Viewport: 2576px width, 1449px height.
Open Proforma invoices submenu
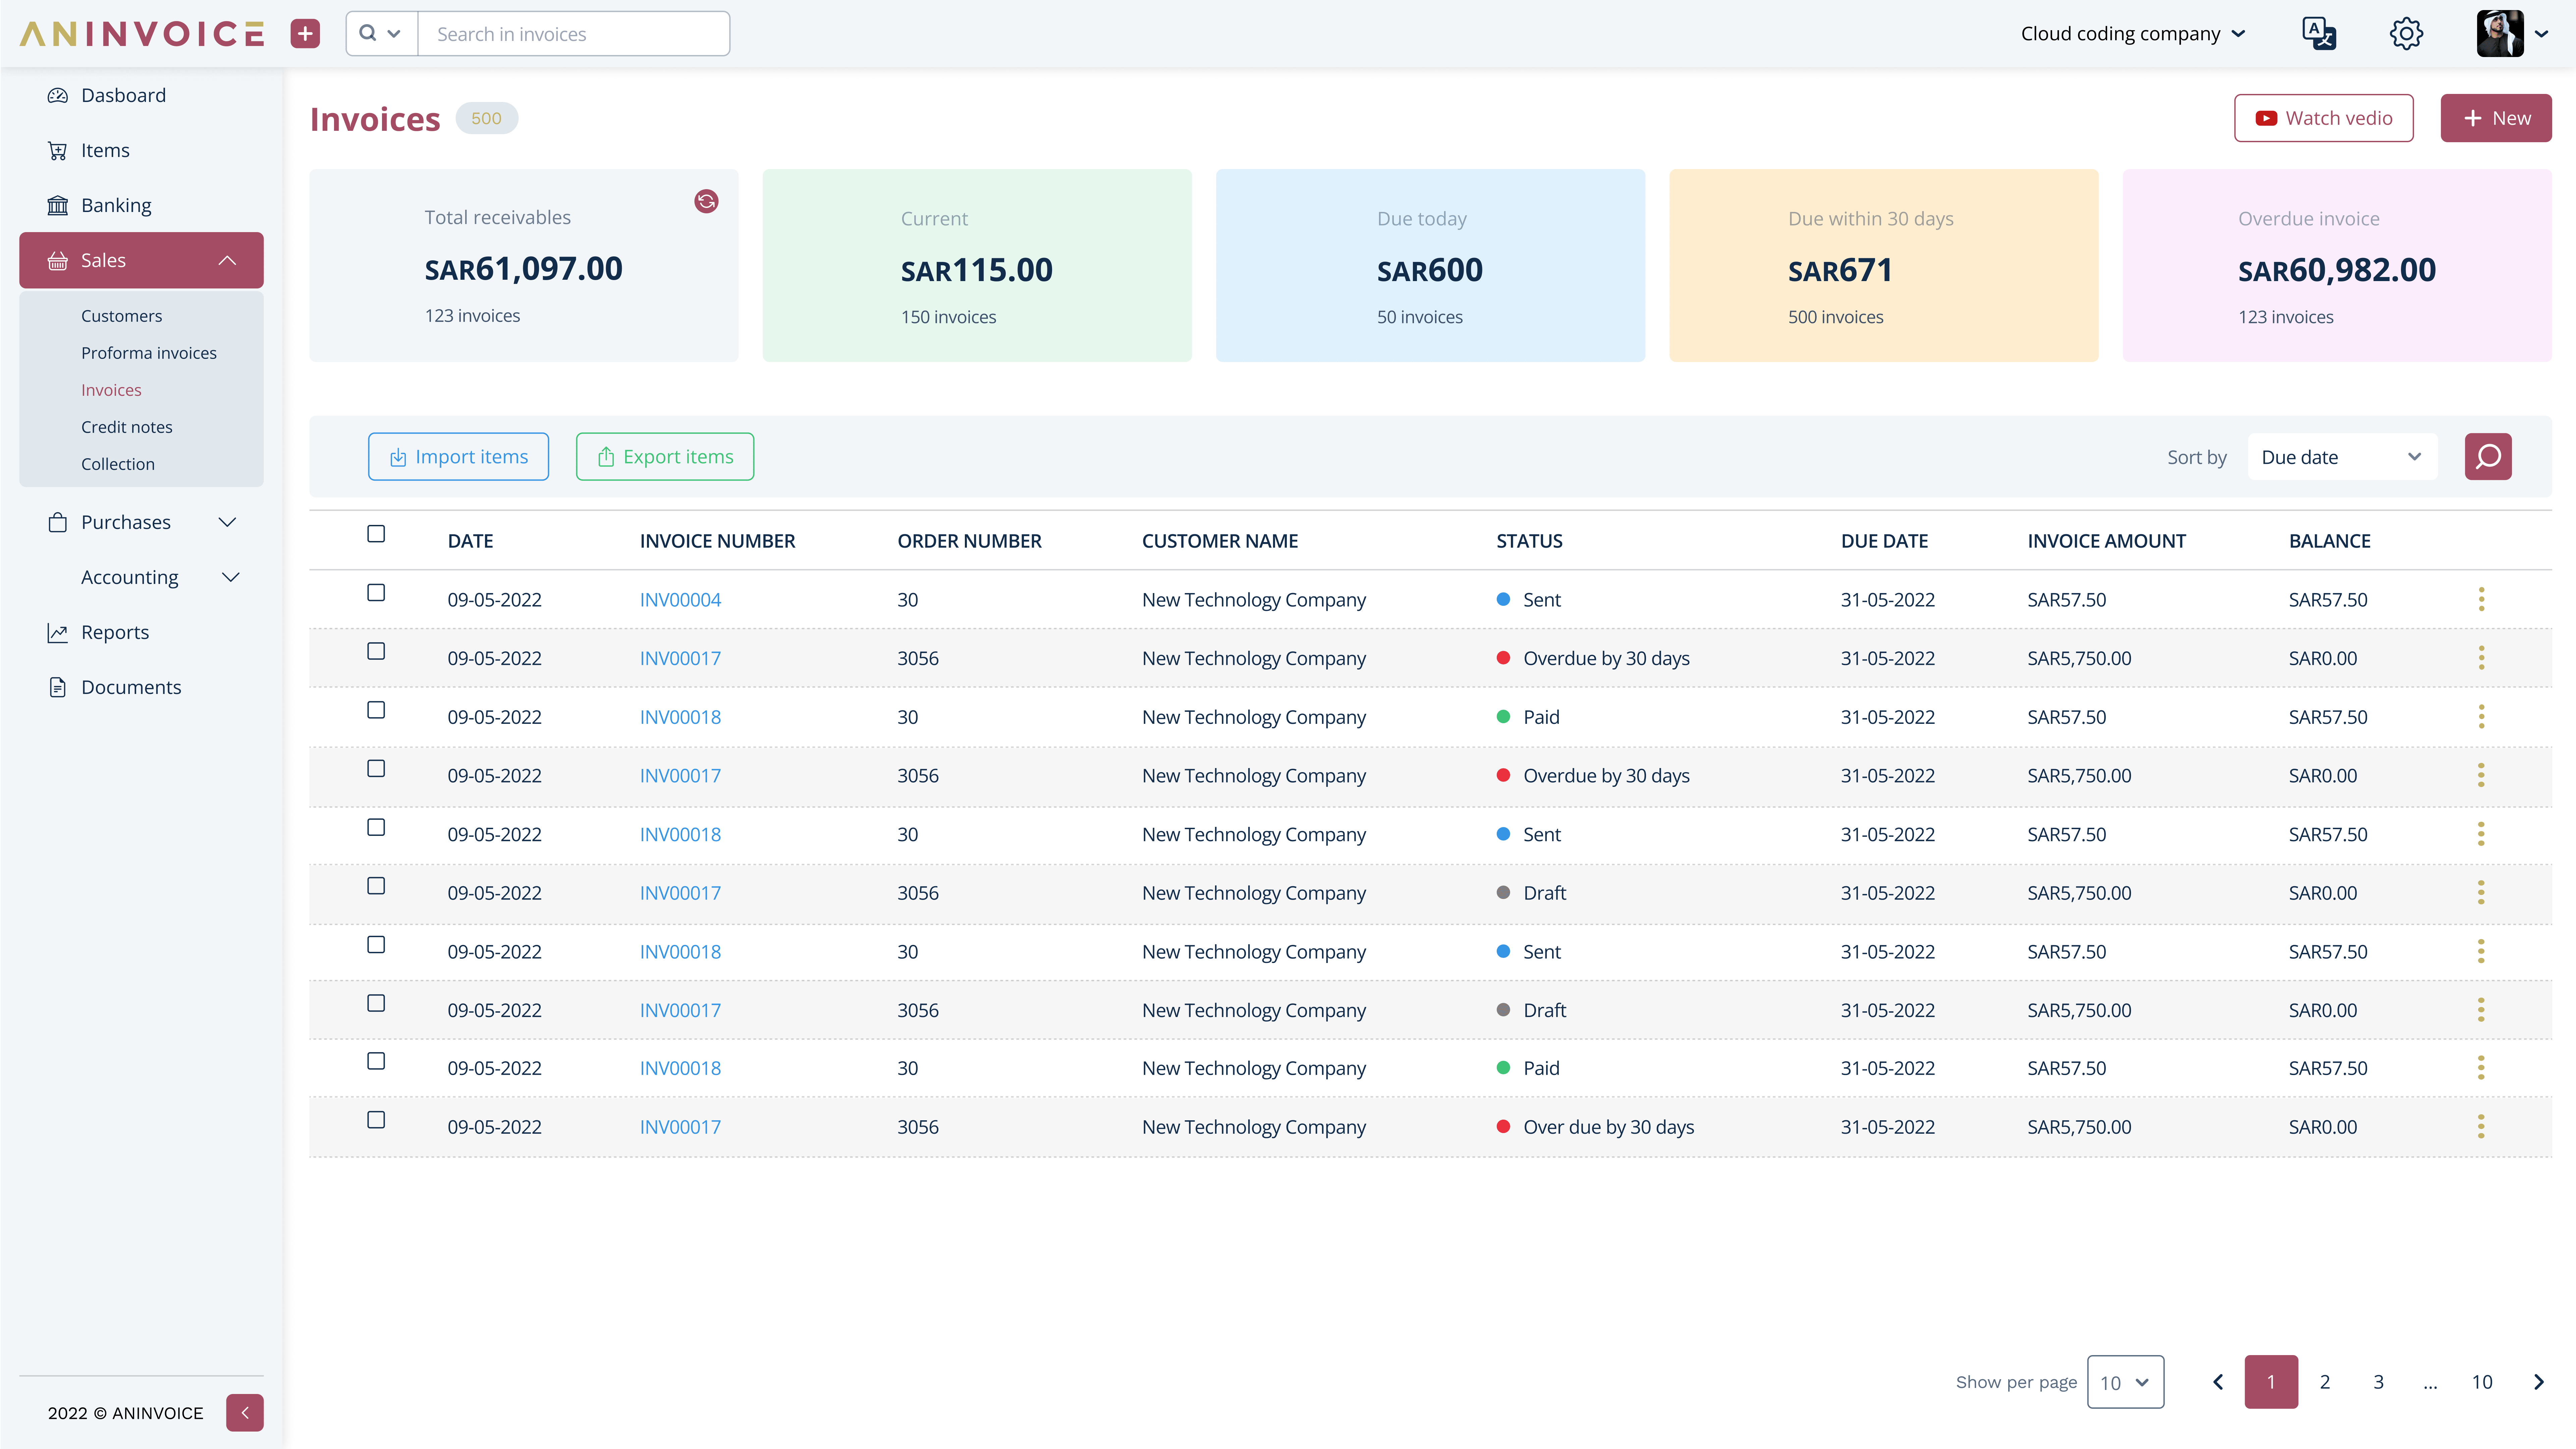click(149, 353)
